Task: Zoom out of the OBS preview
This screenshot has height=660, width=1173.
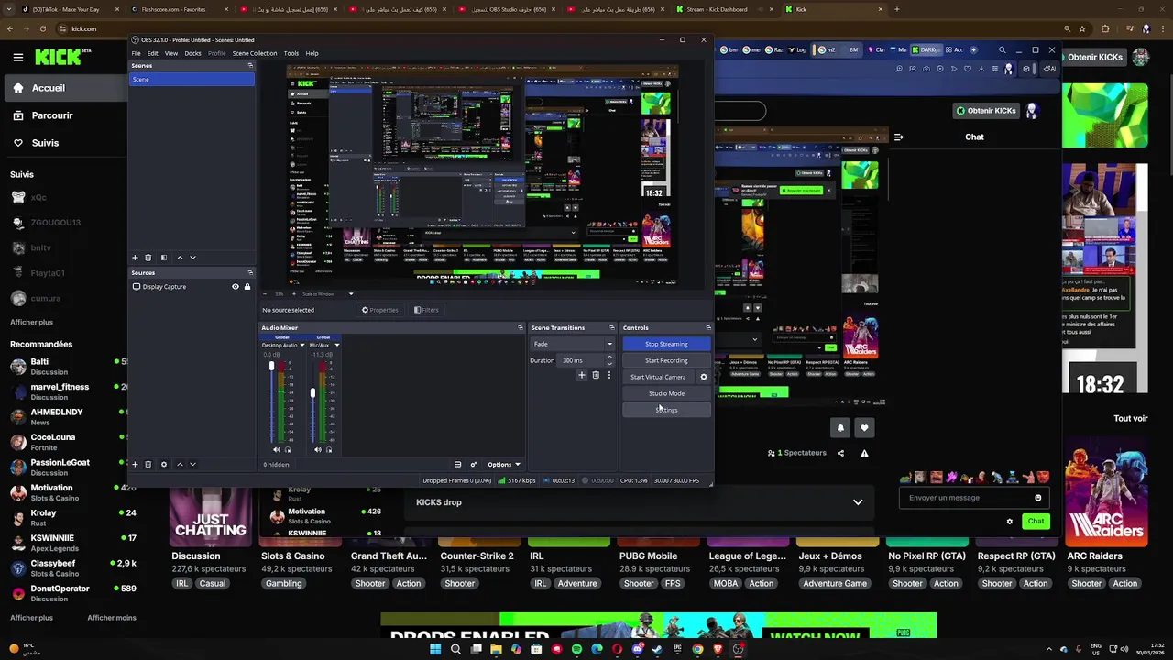Action: [267, 293]
